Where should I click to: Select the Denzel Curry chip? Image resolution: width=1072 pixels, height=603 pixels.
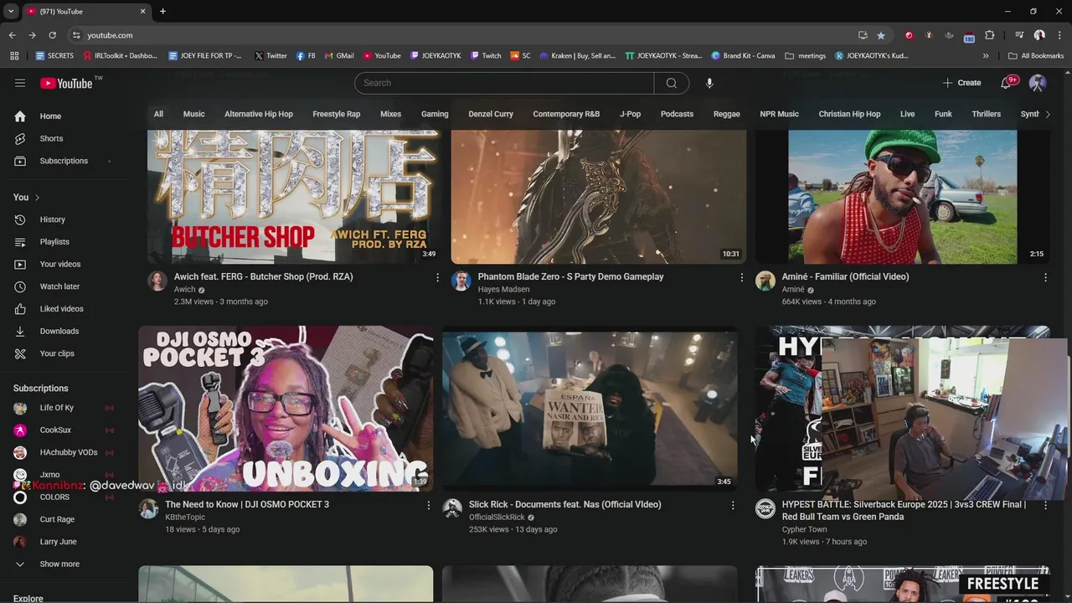[x=491, y=114]
